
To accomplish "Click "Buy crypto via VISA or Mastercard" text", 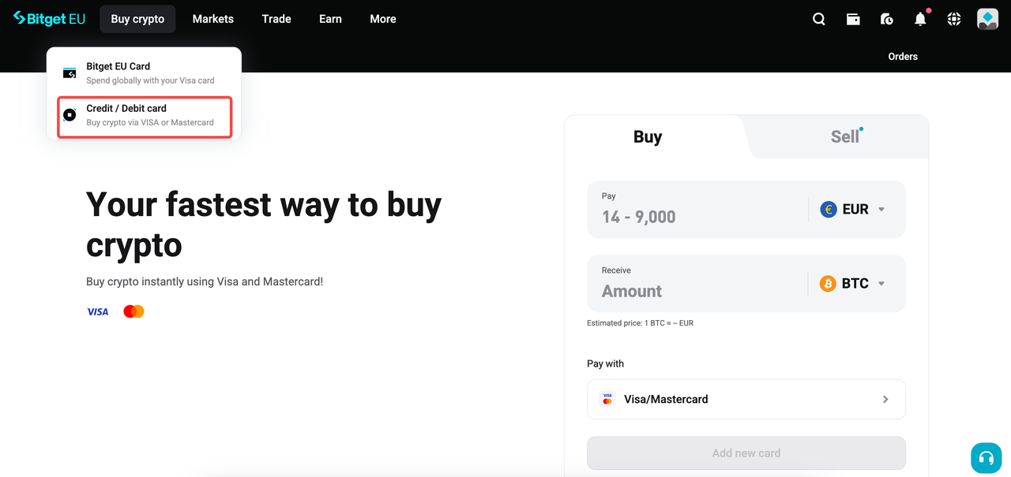I will (150, 122).
